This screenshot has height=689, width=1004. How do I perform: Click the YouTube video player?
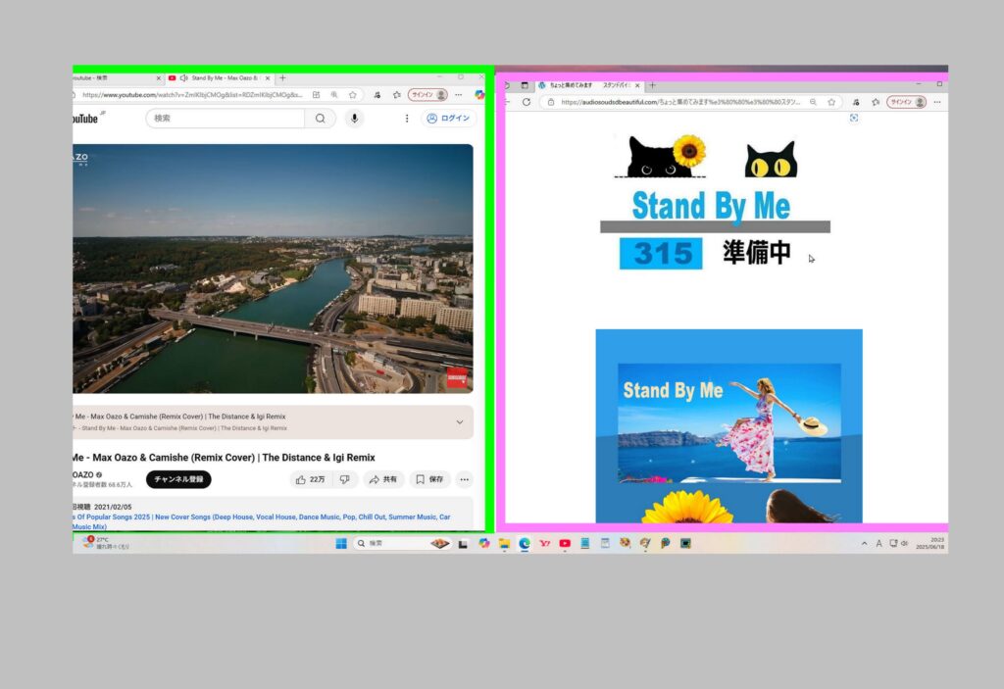pos(273,269)
